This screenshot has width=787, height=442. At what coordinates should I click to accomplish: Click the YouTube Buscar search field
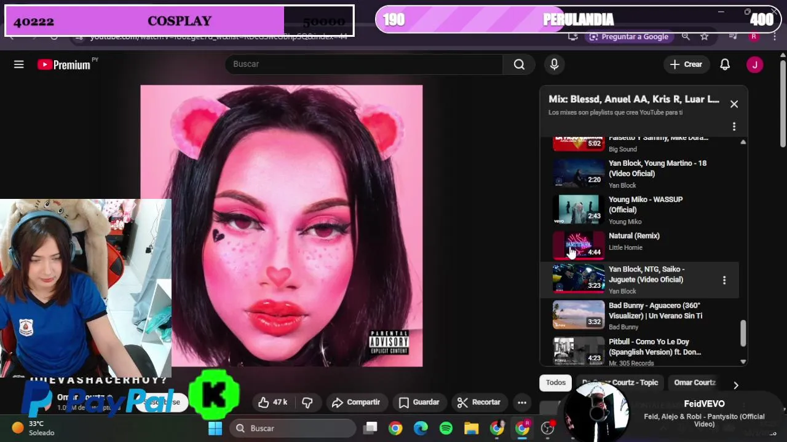click(364, 64)
